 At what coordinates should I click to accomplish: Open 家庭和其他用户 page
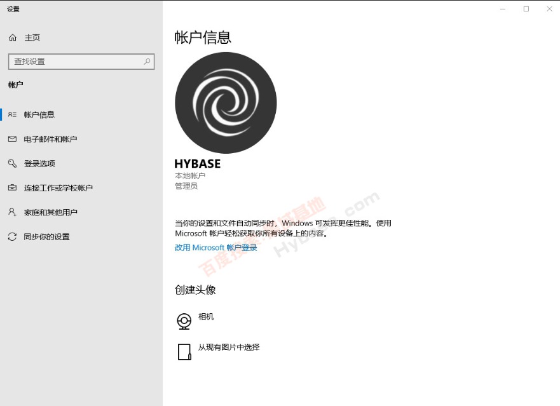[x=51, y=212]
